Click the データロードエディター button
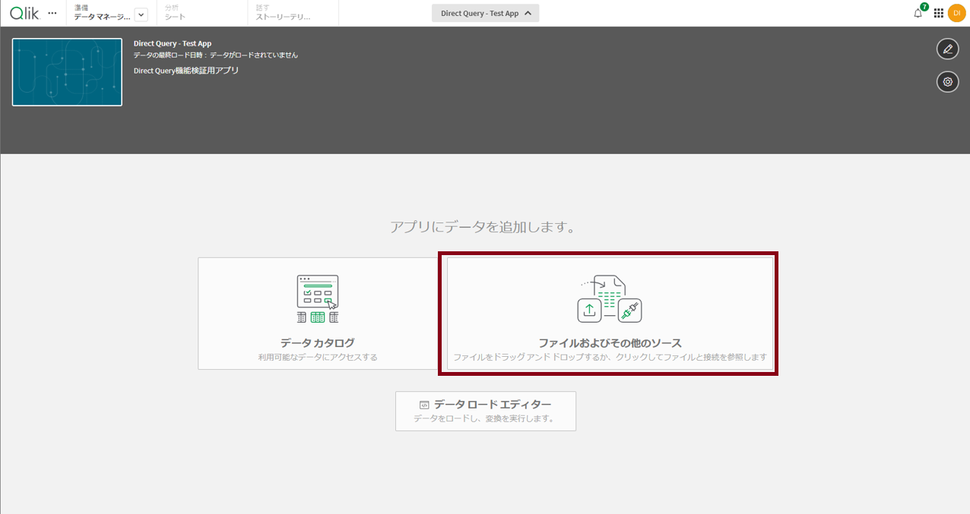 [x=485, y=410]
